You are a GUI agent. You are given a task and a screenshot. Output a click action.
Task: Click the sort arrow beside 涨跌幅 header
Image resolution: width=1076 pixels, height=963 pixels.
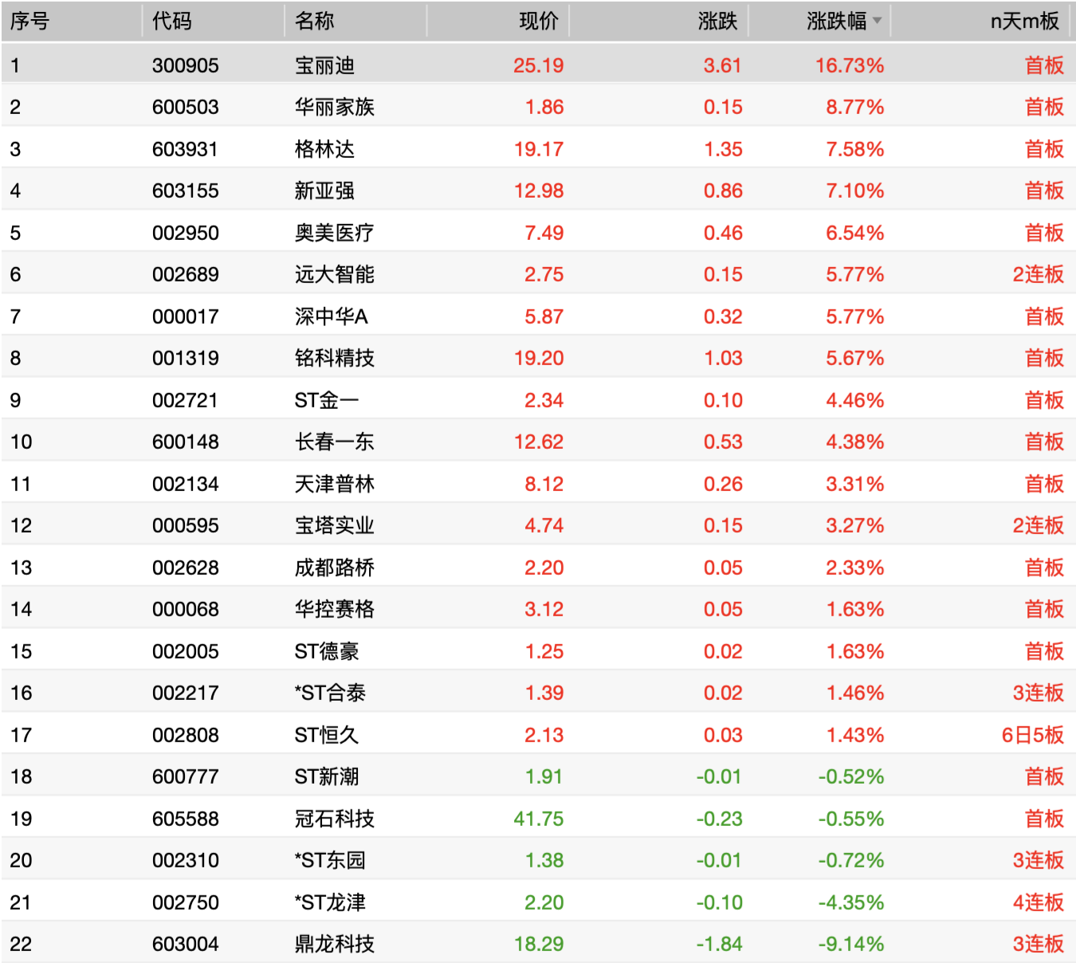[x=877, y=22]
